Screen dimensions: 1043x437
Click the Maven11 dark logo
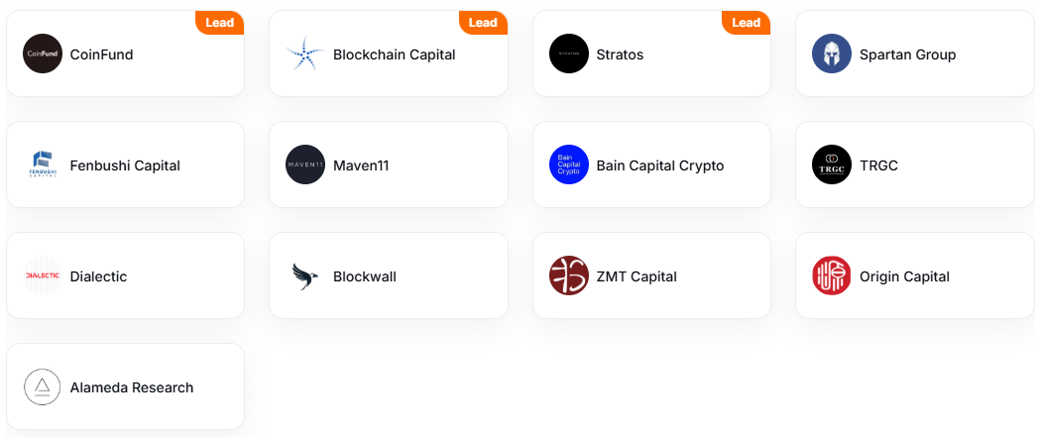tap(305, 164)
